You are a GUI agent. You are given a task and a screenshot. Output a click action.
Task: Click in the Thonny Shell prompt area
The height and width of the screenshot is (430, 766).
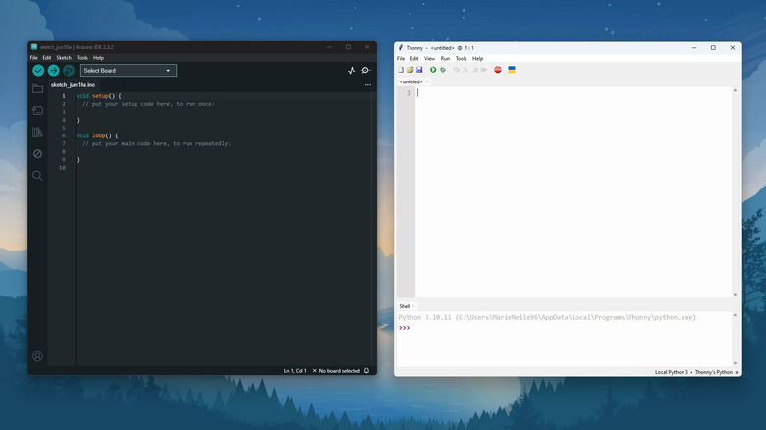click(570, 339)
